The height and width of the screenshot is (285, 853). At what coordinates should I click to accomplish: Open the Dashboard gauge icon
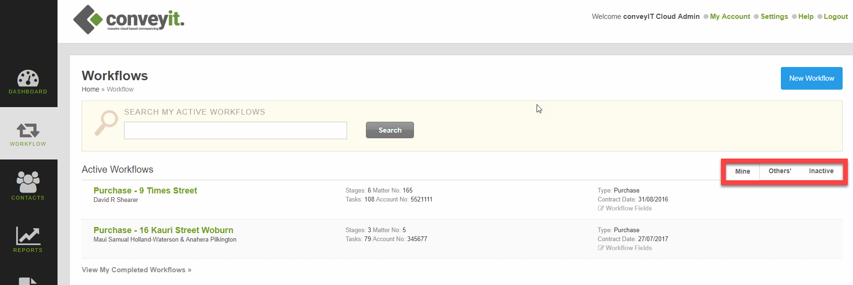point(28,78)
